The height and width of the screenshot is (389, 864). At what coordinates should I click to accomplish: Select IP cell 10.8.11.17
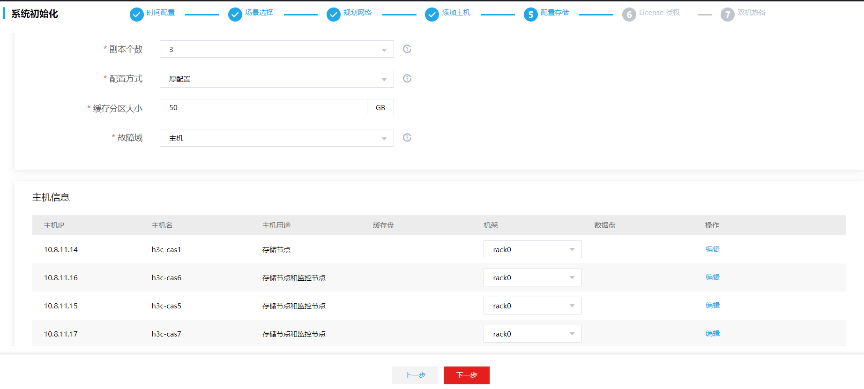[61, 334]
